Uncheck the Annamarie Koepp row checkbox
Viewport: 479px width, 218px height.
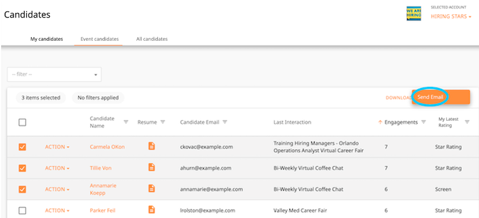pos(22,189)
